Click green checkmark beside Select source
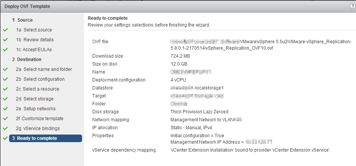The image size is (356, 166). pos(5,30)
